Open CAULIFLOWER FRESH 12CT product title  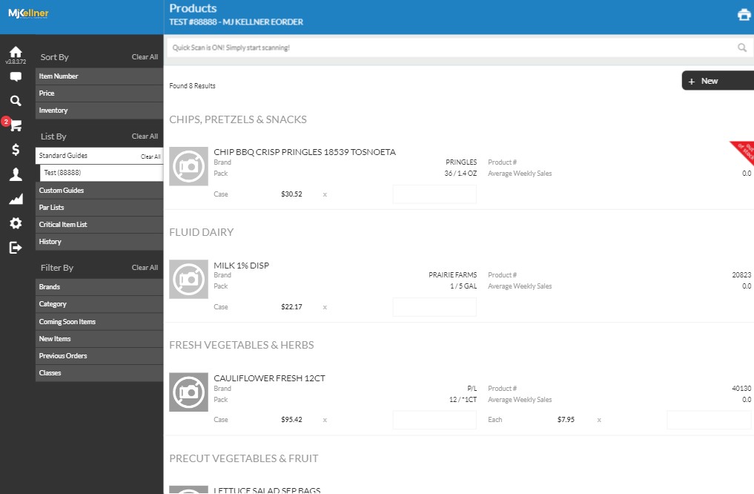pos(269,378)
